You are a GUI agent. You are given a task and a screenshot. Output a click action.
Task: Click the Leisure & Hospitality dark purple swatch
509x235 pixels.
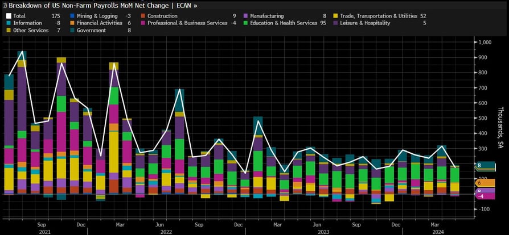(x=336, y=23)
